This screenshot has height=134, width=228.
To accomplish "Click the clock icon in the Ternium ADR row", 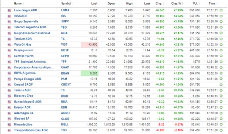I will pyautogui.click(x=221, y=39).
